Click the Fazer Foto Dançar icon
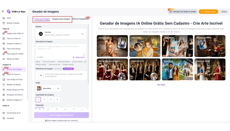 point(4,49)
